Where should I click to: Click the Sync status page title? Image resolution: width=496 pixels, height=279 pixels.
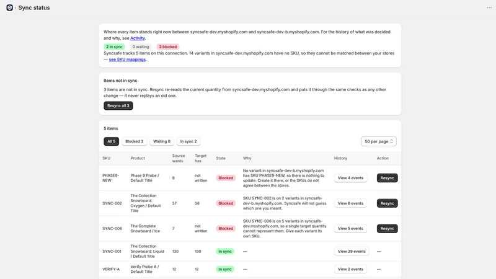[34, 7]
